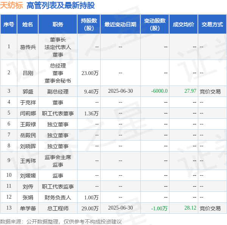Click 竞价交易 in 郭盛's row
The height and width of the screenshot is (225, 227).
tap(210, 92)
